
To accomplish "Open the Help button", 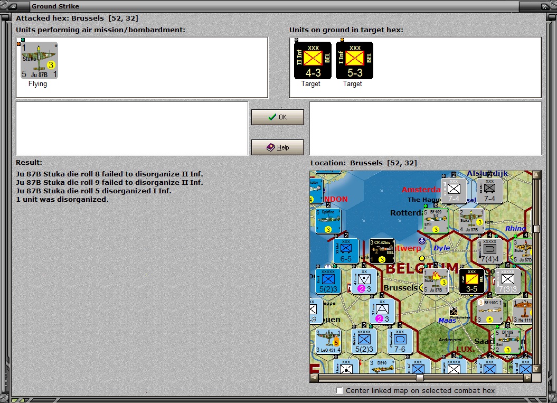I will click(x=277, y=147).
